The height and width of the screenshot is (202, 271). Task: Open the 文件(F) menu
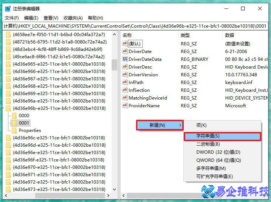(x=12, y=18)
